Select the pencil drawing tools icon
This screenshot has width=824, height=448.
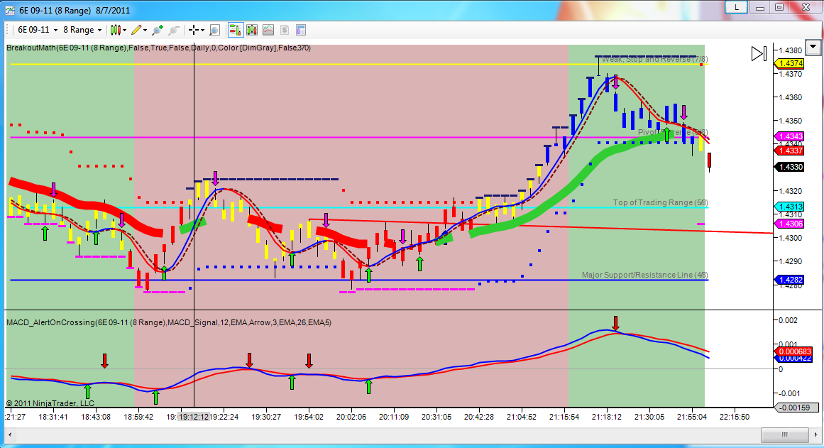pos(137,30)
